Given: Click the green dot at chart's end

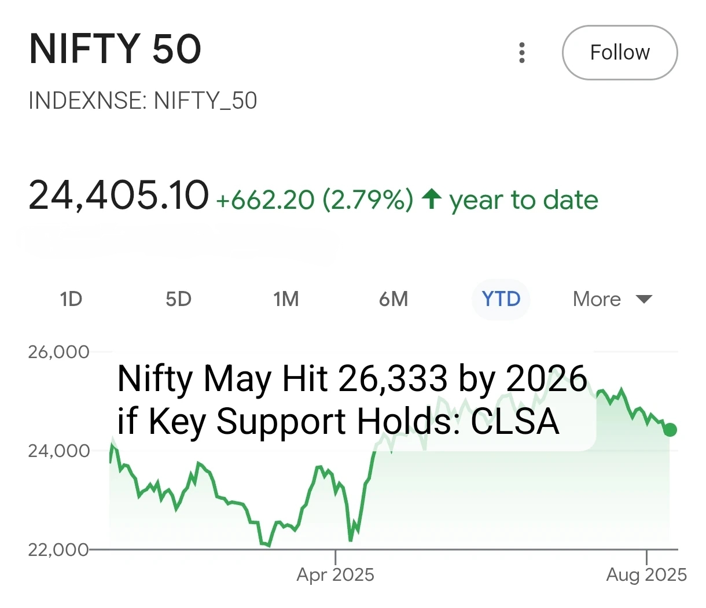Looking at the screenshot, I should (670, 429).
